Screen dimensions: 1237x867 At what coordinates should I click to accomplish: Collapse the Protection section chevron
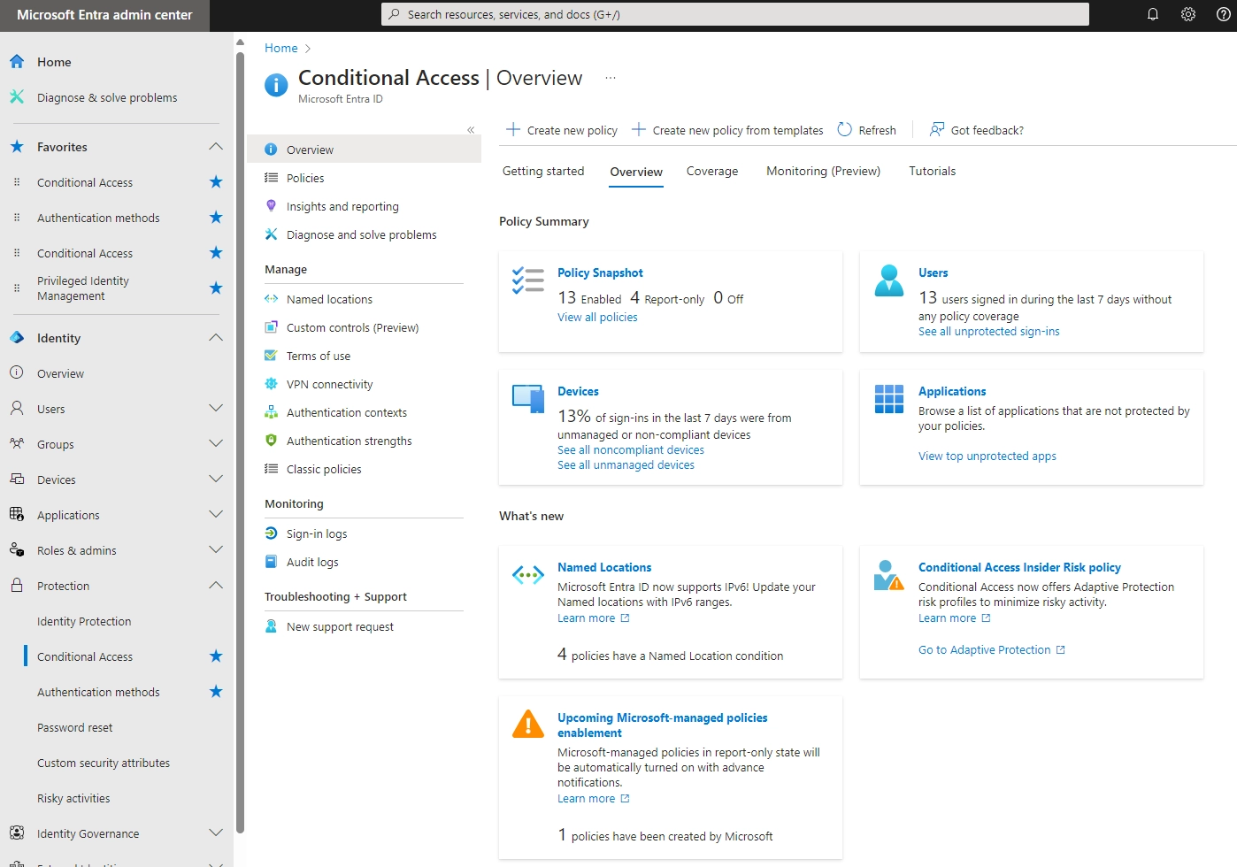(x=216, y=586)
